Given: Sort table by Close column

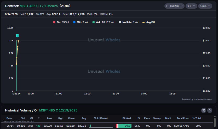Looking at the screenshot, I should tap(71, 118).
